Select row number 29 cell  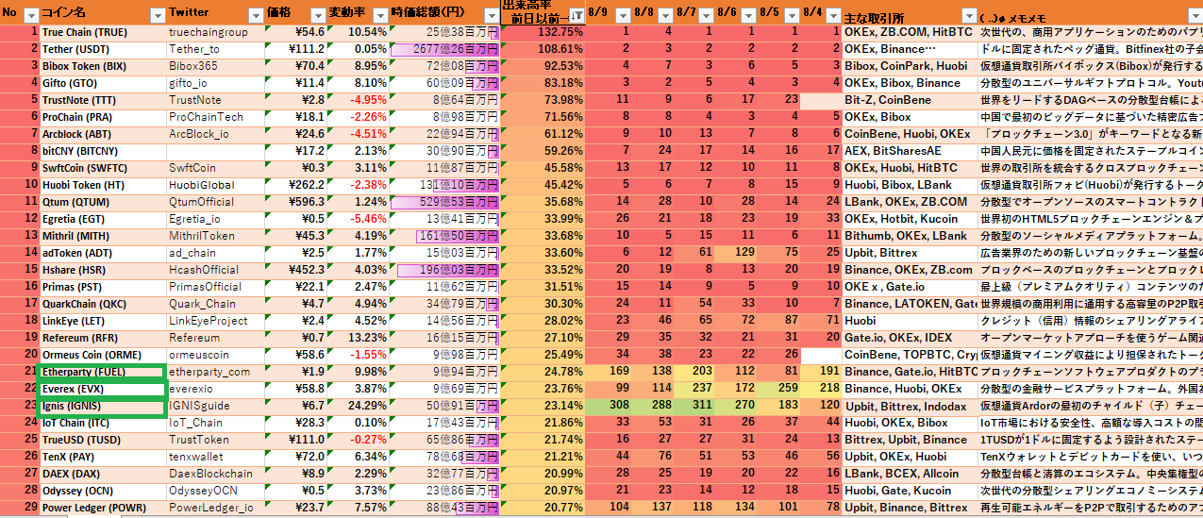point(19,508)
